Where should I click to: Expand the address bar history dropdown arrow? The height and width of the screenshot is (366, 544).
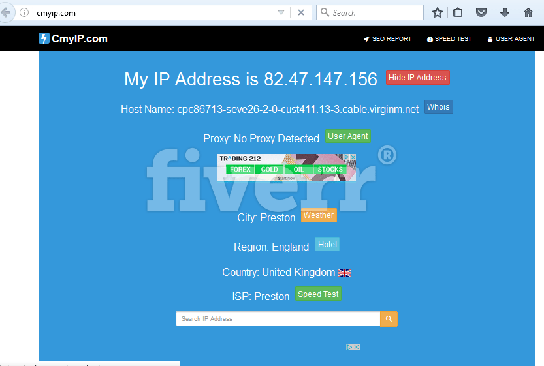click(281, 13)
